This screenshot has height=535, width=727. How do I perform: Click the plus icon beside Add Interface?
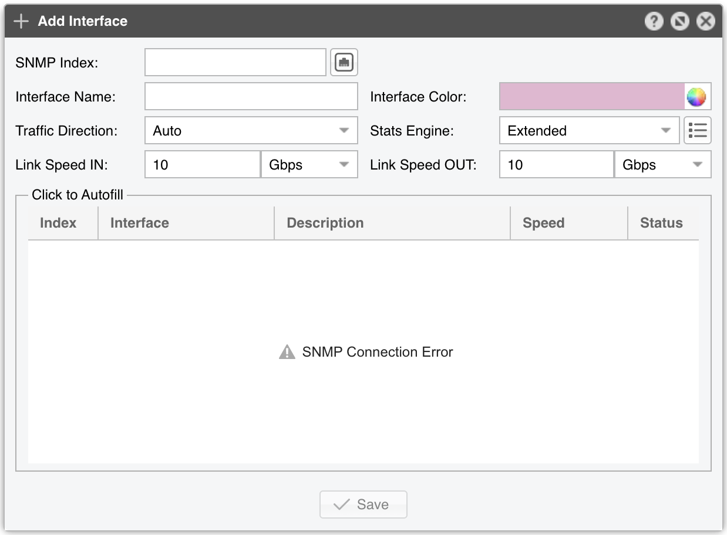point(21,21)
